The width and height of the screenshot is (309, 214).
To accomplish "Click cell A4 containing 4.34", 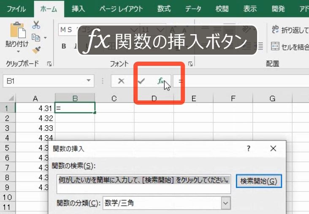I will pyautogui.click(x=35, y=137).
